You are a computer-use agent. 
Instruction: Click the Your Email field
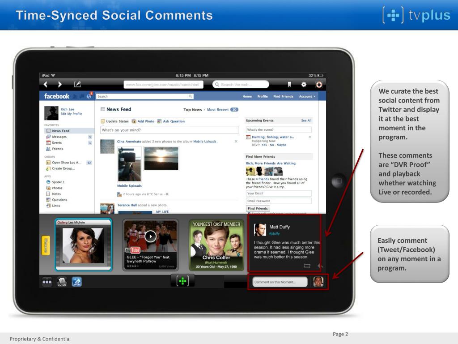(278, 193)
